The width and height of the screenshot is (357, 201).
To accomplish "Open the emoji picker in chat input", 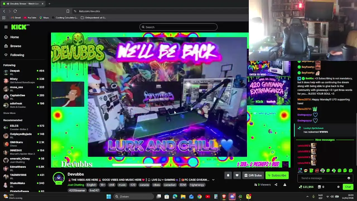I will pyautogui.click(x=349, y=178).
